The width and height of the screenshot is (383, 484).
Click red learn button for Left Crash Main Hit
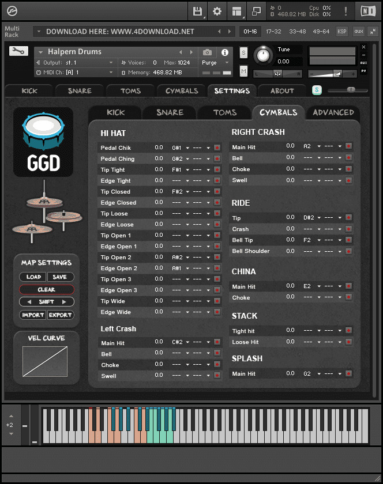[217, 342]
